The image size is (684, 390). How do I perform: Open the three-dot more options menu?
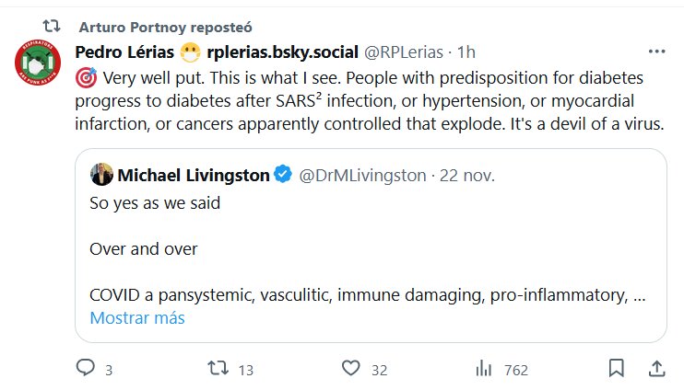click(x=656, y=52)
